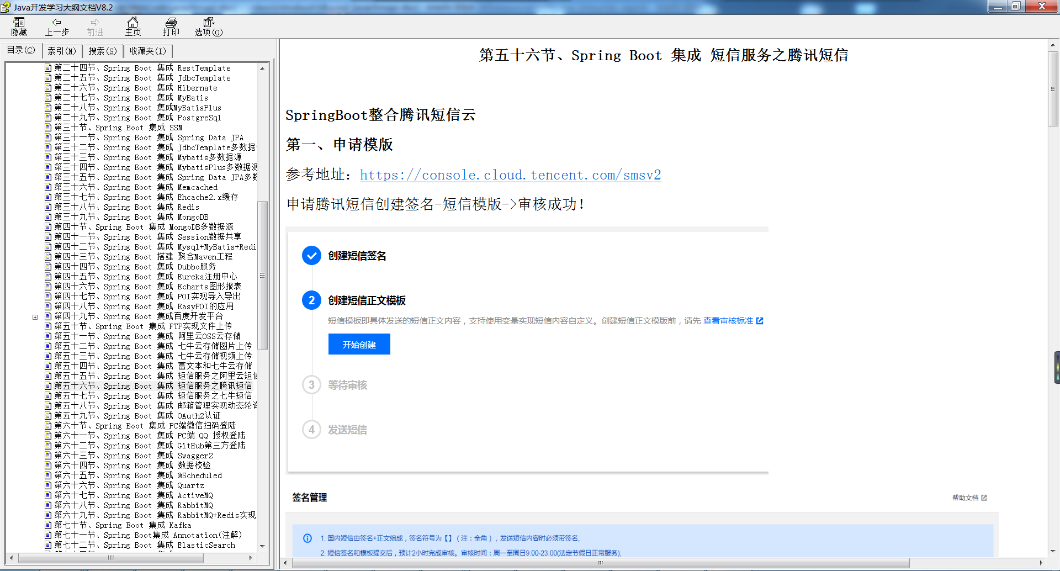Open topic 第六十三节 集成 Swagger2
This screenshot has width=1060, height=571.
coord(133,456)
